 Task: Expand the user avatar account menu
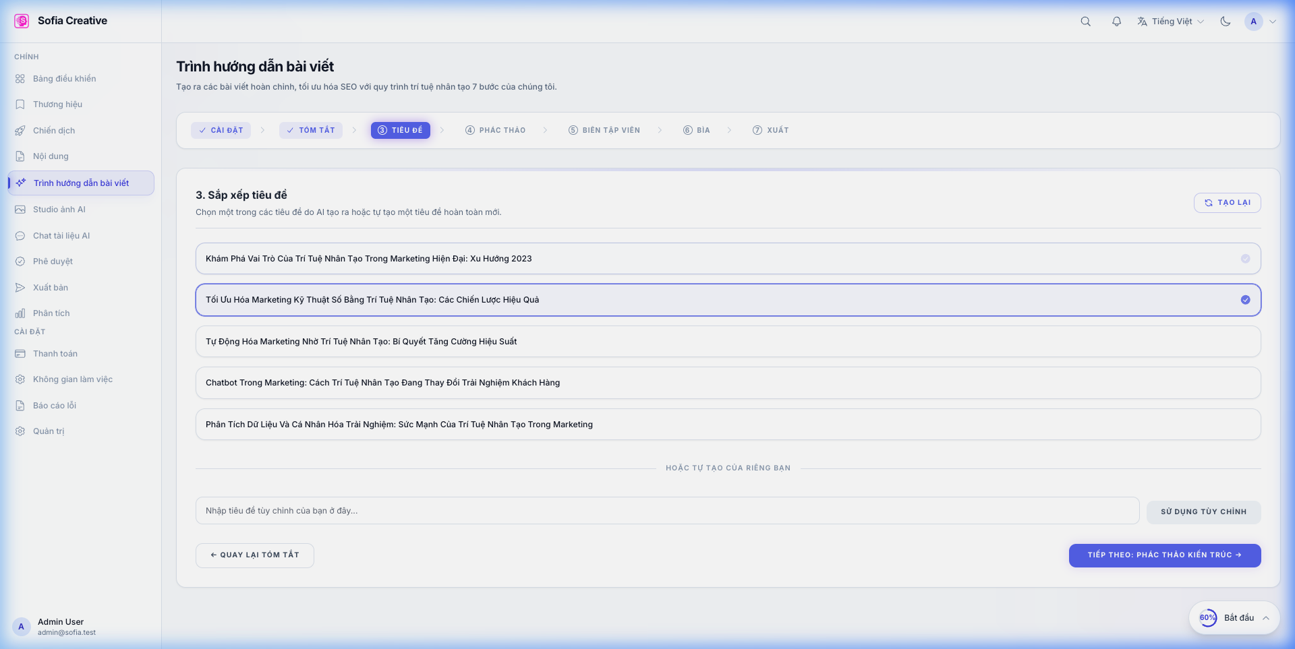click(x=1260, y=22)
